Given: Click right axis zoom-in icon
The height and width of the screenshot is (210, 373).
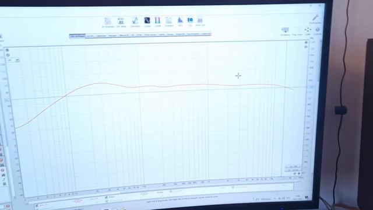Looking at the screenshot, I should click(306, 43).
